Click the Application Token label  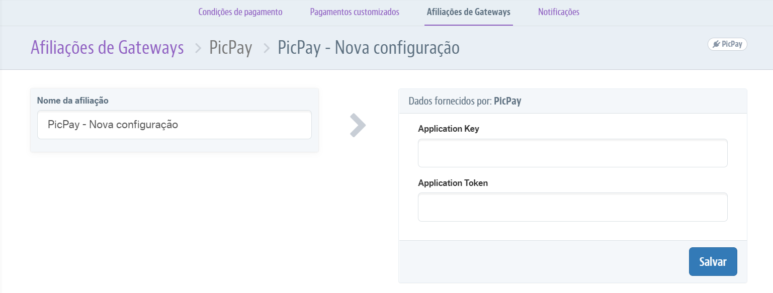453,183
